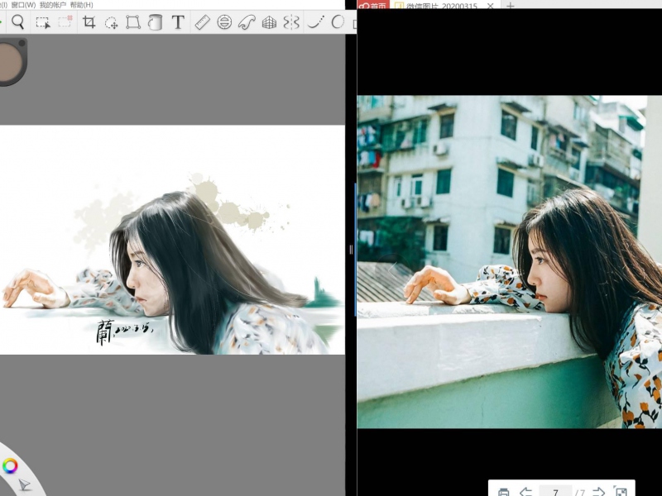Select the Flood Fill bucket tool
Screen dimensions: 662x496
(155, 22)
